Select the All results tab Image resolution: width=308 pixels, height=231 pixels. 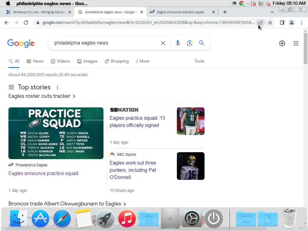point(14,61)
